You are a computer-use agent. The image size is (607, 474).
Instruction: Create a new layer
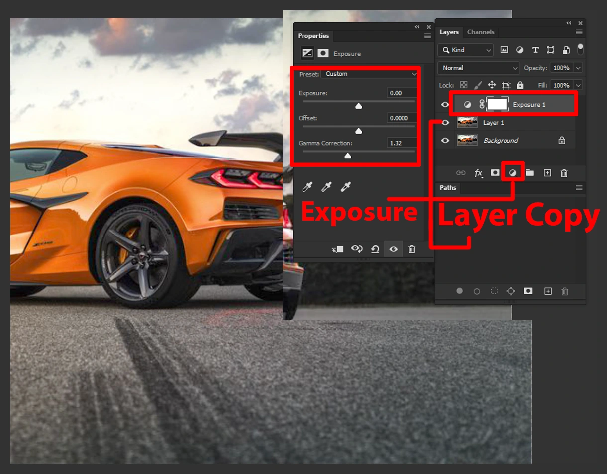click(547, 173)
